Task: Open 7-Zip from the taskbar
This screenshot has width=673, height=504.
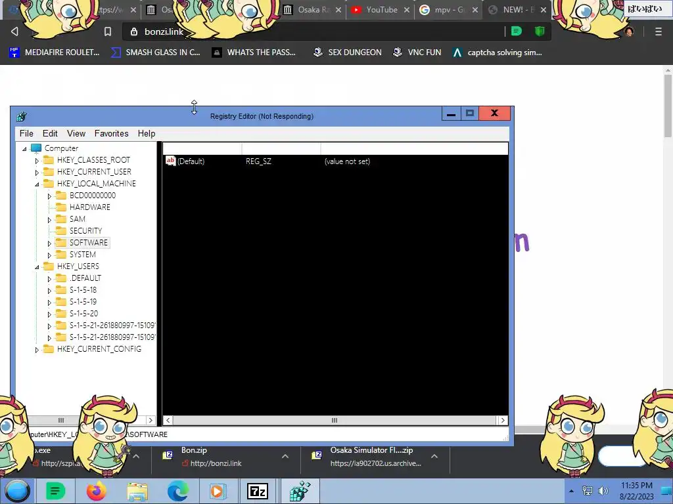Action: (258, 491)
